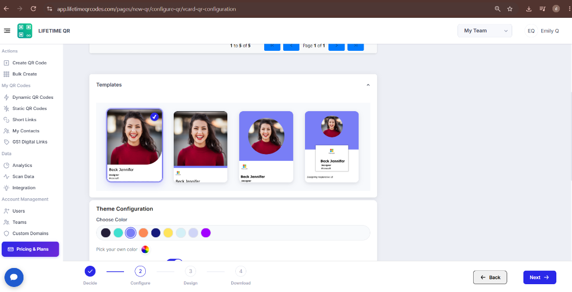The height and width of the screenshot is (292, 572).
Task: Click the Create QR Code icon
Action: [x=6, y=63]
